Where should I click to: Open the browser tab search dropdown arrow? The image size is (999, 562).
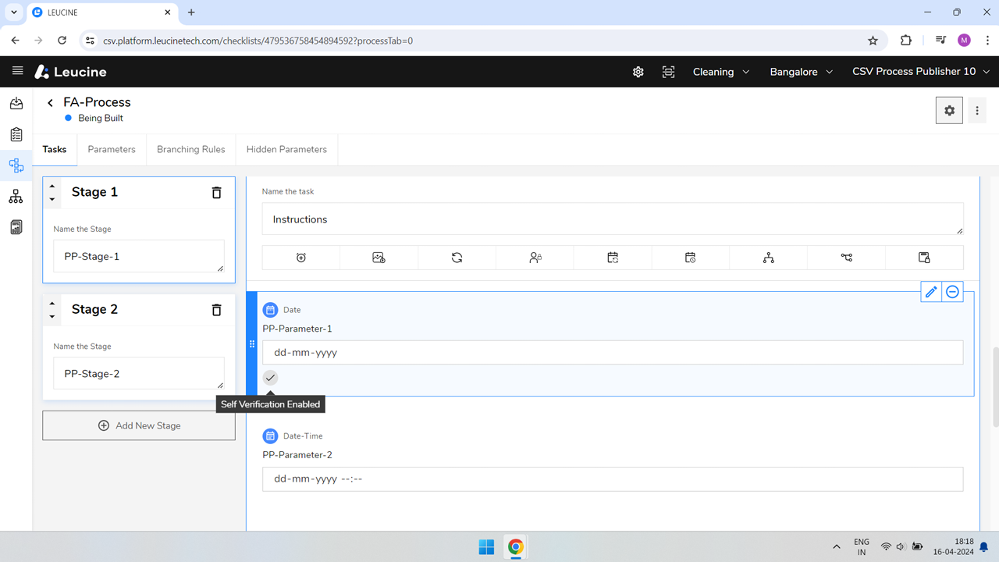tap(14, 12)
